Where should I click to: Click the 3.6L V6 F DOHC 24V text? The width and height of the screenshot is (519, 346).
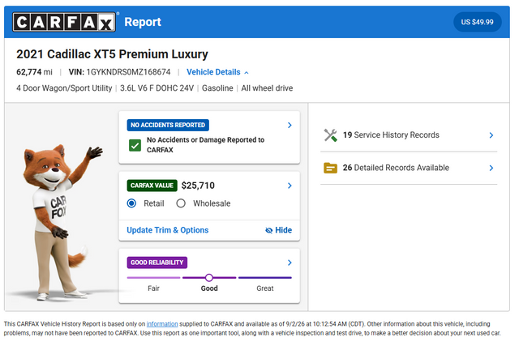(157, 88)
